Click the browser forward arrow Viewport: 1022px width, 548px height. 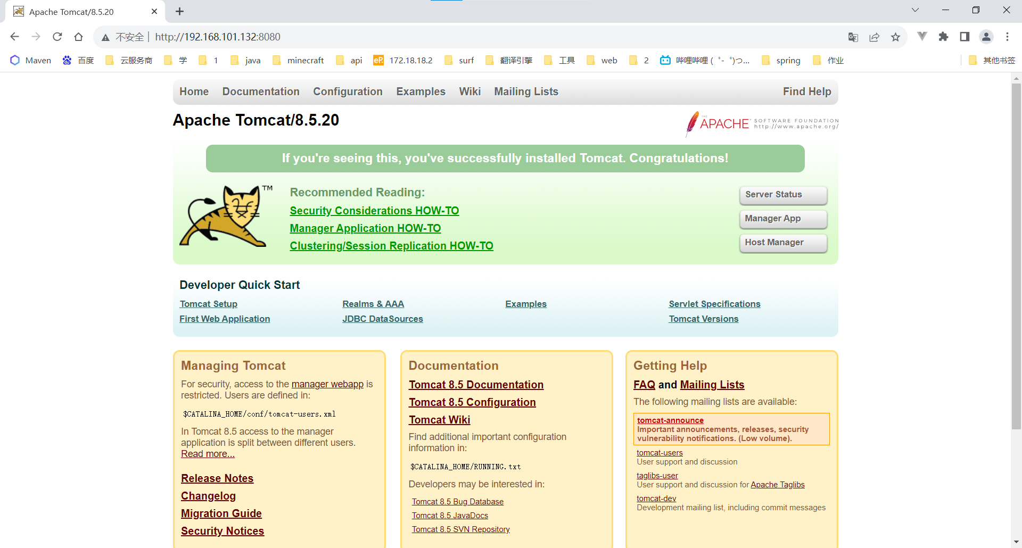pyautogui.click(x=36, y=37)
